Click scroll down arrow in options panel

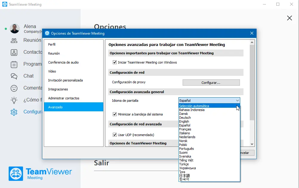252,144
